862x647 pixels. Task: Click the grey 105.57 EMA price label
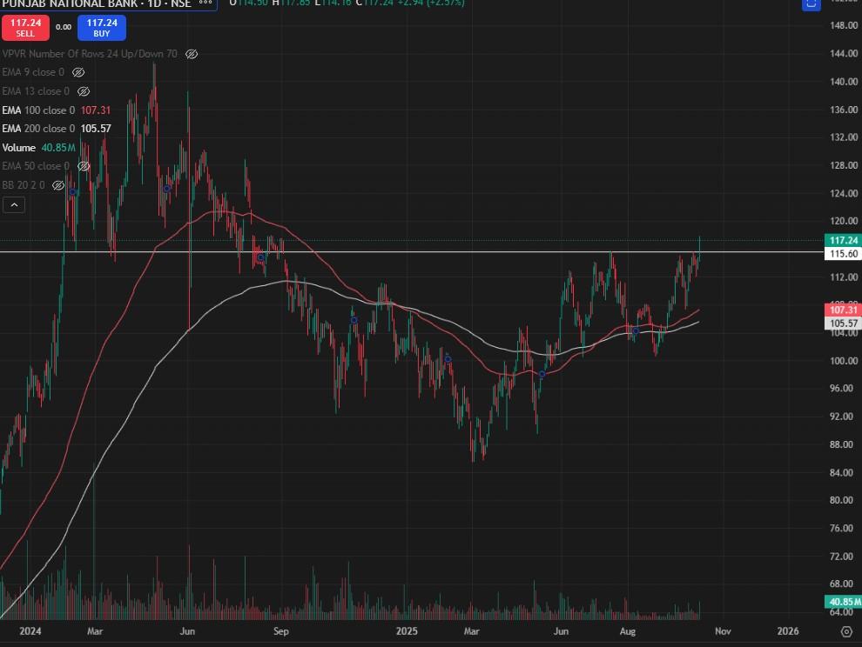(x=844, y=323)
